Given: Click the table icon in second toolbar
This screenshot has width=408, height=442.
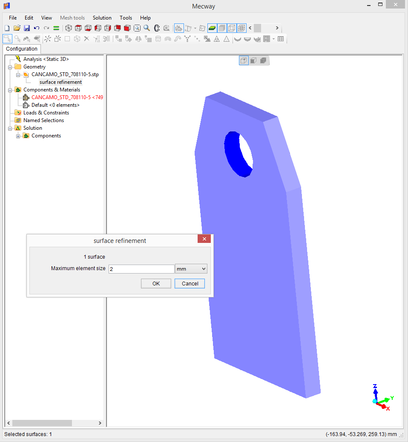Looking at the screenshot, I should [281, 39].
